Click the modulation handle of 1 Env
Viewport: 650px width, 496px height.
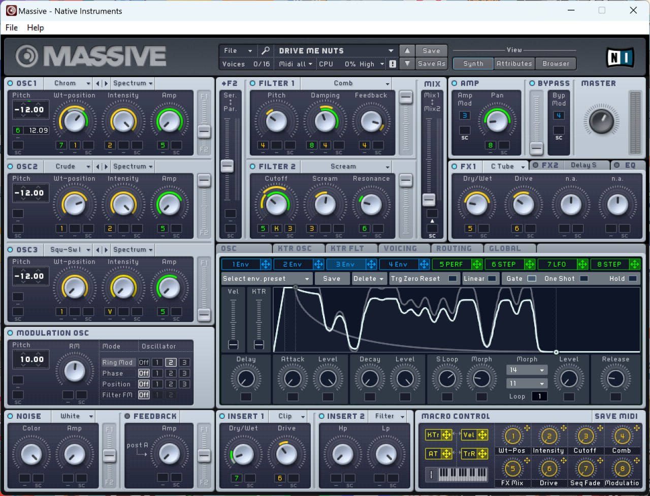coord(266,264)
